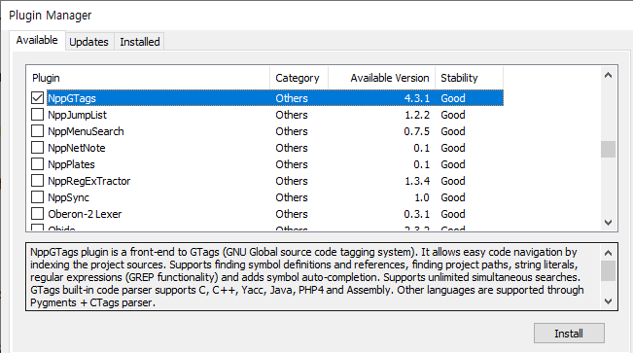The height and width of the screenshot is (353, 633).
Task: Click the Install button
Action: [569, 334]
